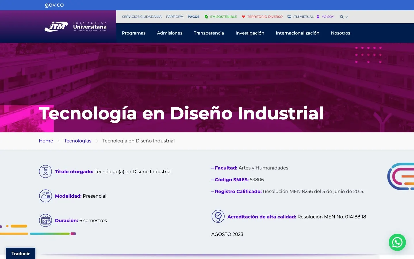The height and width of the screenshot is (259, 414).
Task: Click the calendar icon beside Duración
Action: coord(45,220)
